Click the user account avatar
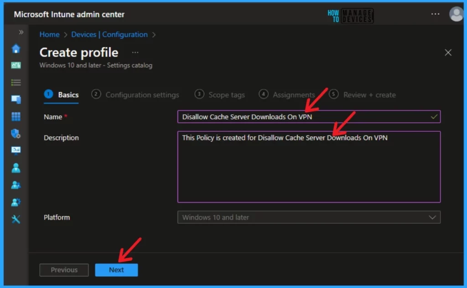Screen dimensions: 467x288 tap(456, 14)
